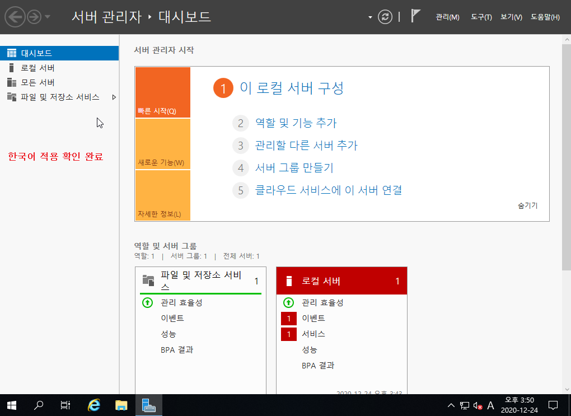Open 역할 및 기능 추가 link
Screen dimensions: 571x416
click(x=296, y=123)
